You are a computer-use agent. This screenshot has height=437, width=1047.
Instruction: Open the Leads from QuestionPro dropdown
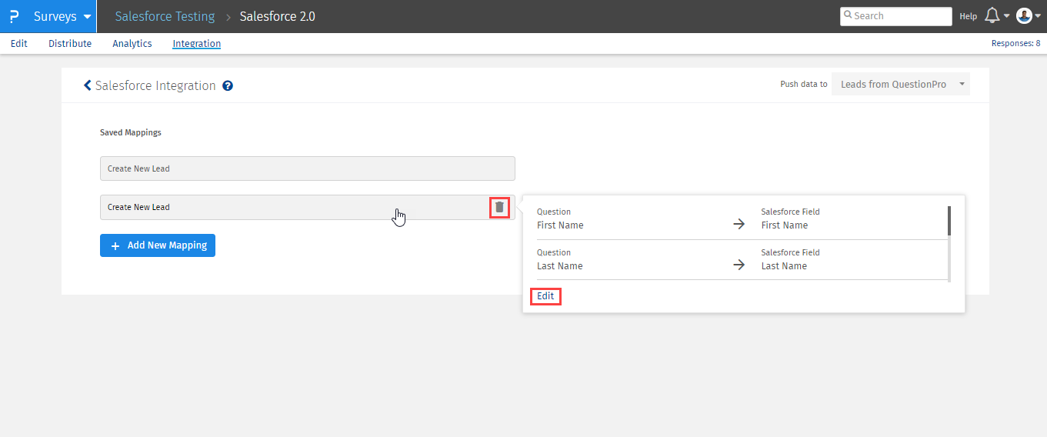pyautogui.click(x=901, y=85)
